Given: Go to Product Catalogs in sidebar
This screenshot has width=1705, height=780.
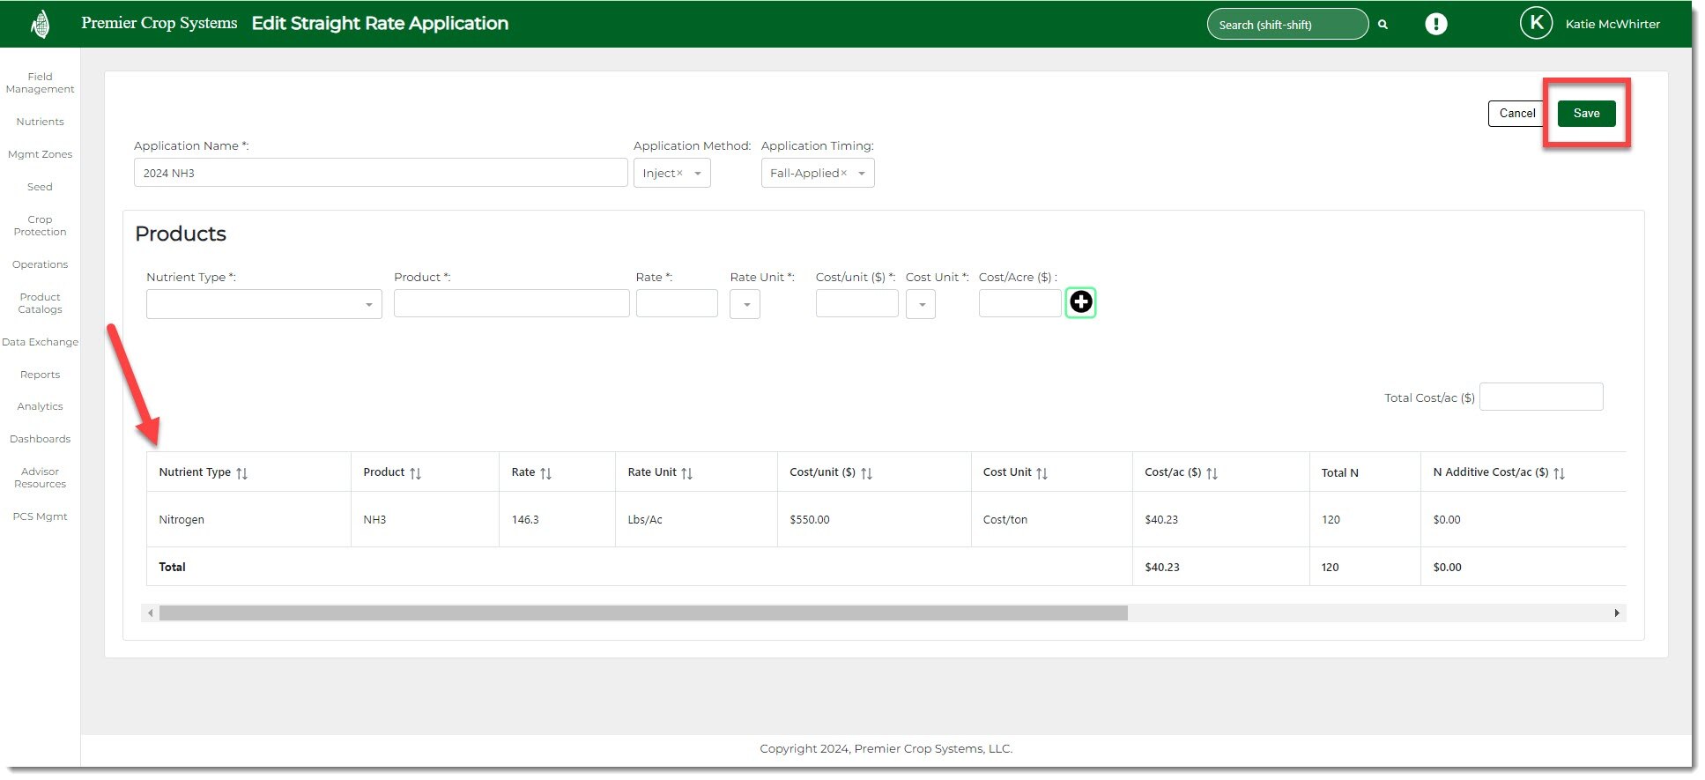Looking at the screenshot, I should pyautogui.click(x=40, y=303).
